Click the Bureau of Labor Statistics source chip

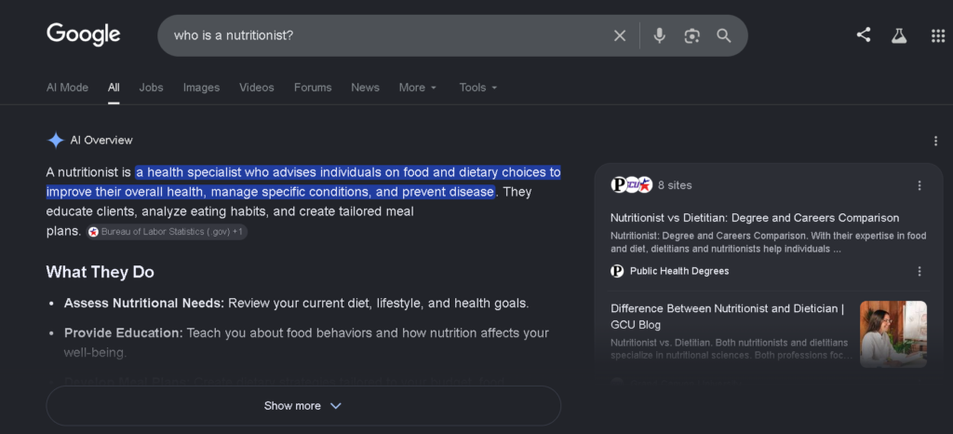pos(167,232)
